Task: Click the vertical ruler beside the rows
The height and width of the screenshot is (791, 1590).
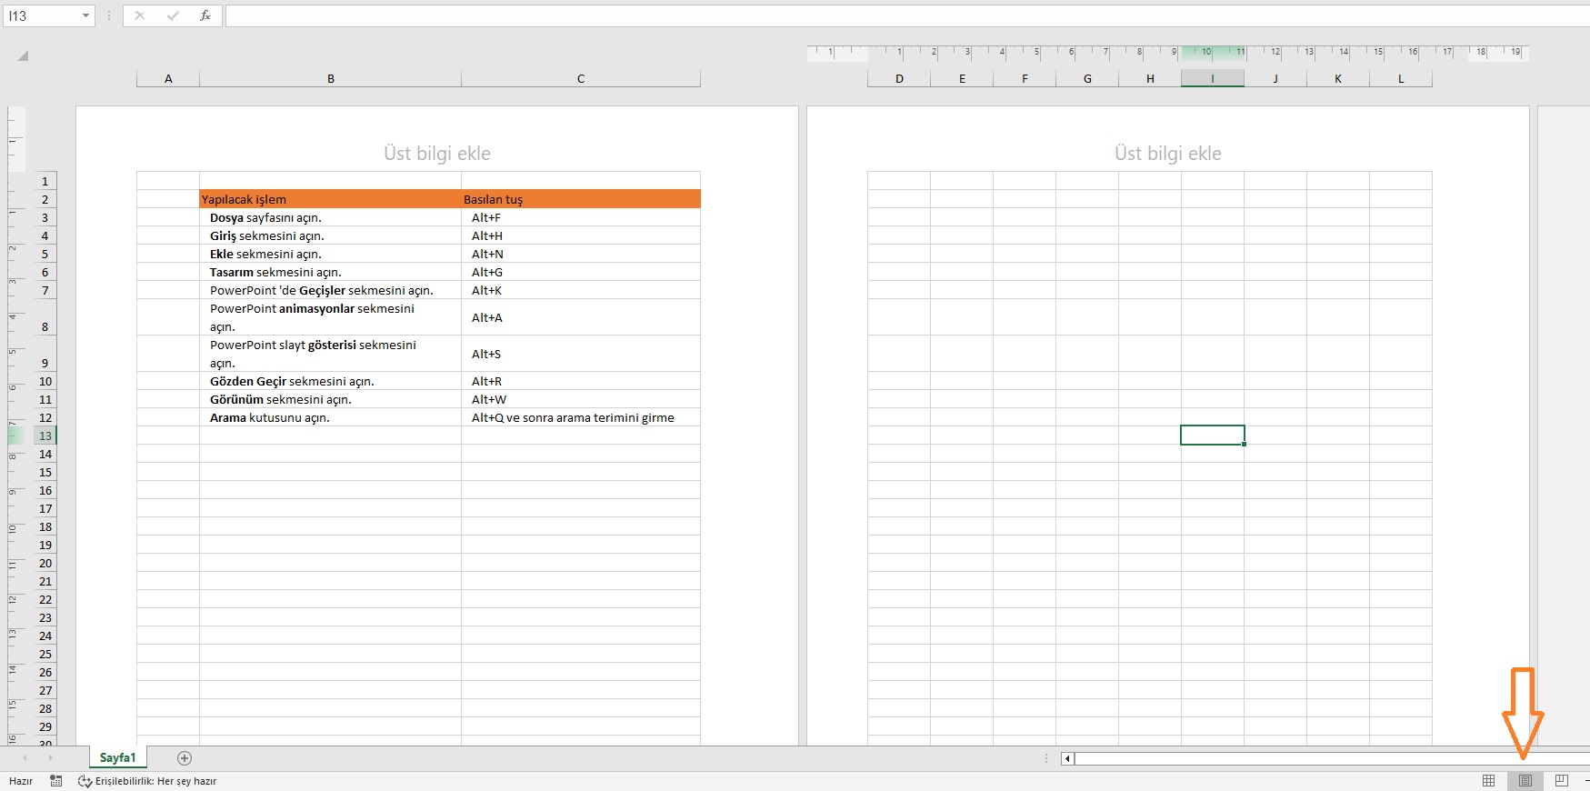Action: (15, 426)
